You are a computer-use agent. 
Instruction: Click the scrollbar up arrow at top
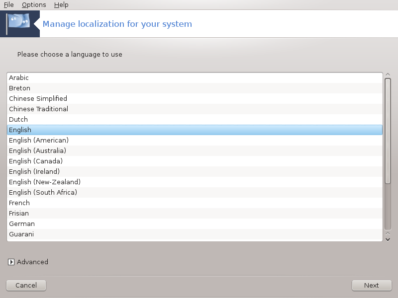click(x=388, y=74)
